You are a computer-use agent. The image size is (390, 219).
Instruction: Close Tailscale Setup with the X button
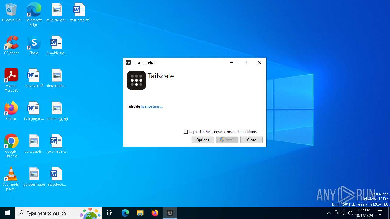(x=259, y=62)
